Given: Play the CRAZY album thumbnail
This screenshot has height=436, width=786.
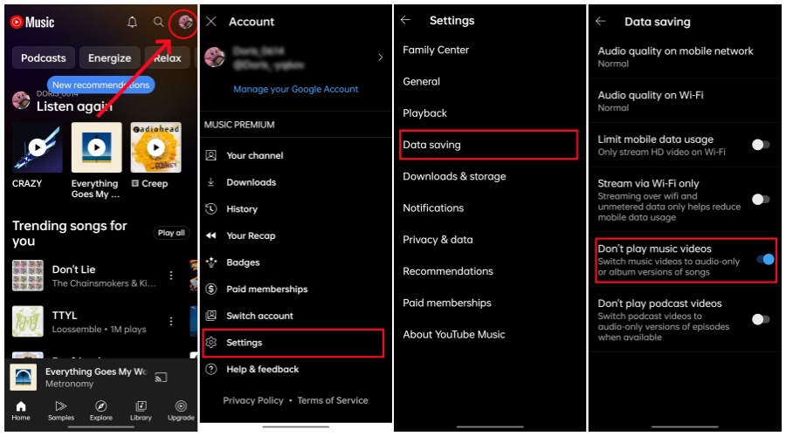Looking at the screenshot, I should click(37, 147).
